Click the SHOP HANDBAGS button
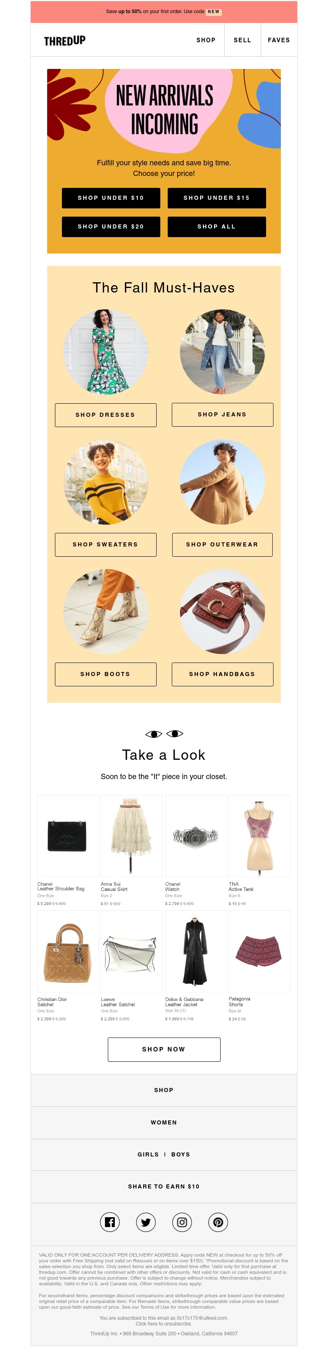 [223, 674]
